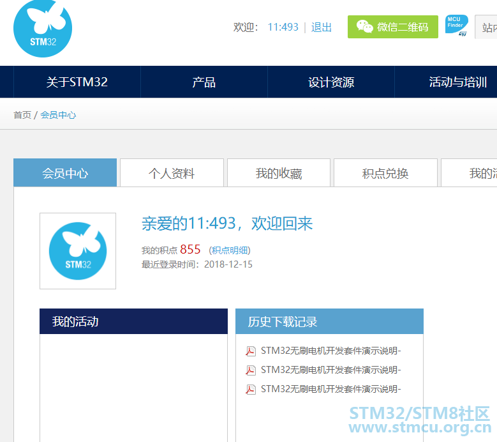
Task: Open the 产品 navigation menu
Action: (204, 82)
